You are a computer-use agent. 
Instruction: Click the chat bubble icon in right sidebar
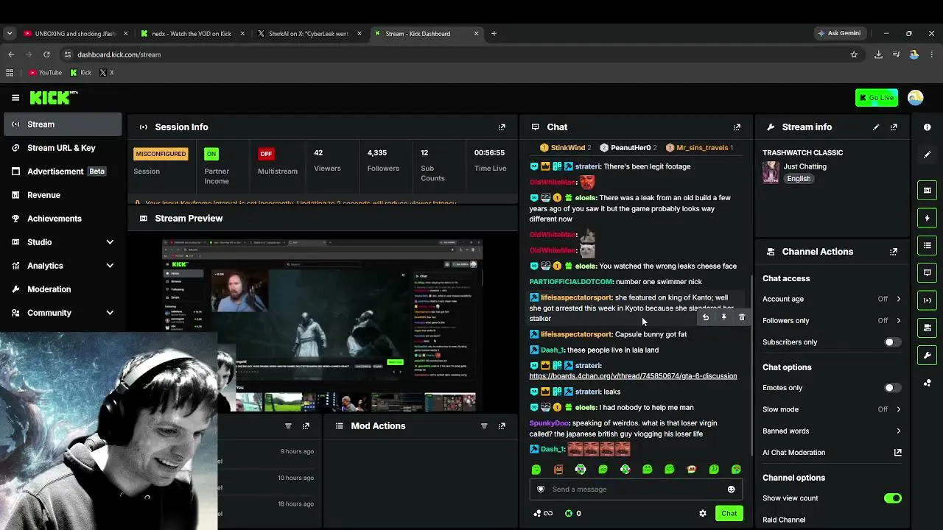pos(928,272)
